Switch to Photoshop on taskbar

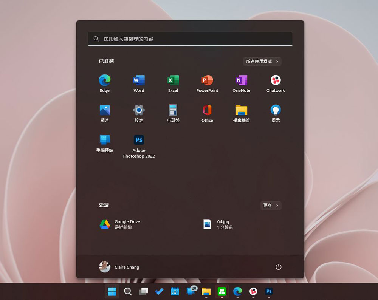point(269,292)
